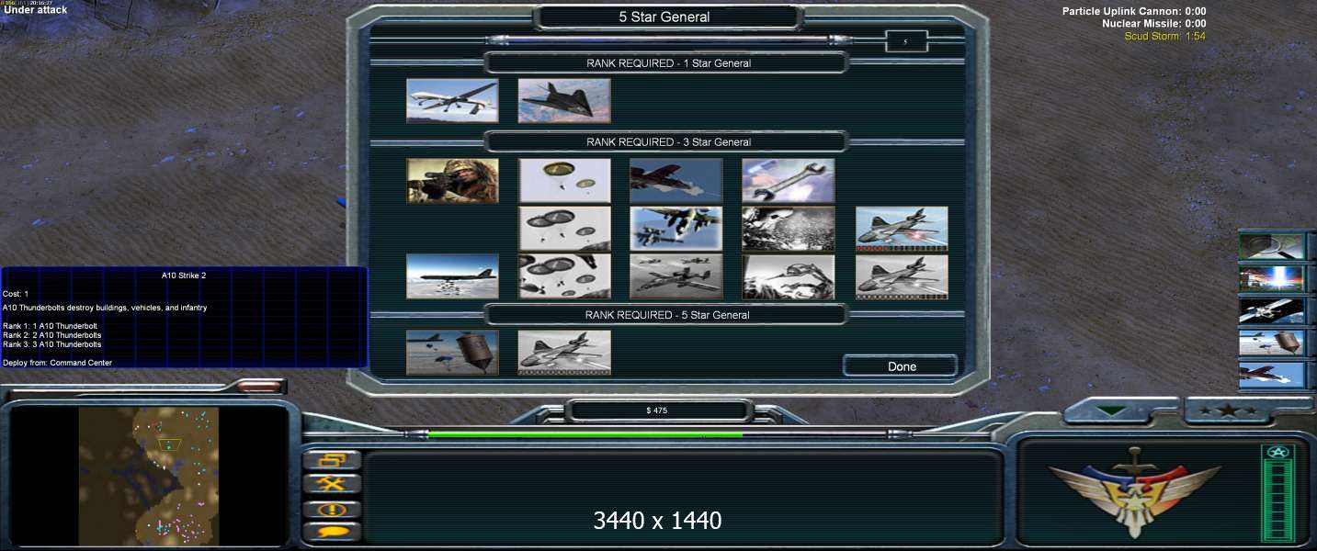Viewport: 1317px width, 551px height.
Task: Click the Done button
Action: tap(901, 365)
